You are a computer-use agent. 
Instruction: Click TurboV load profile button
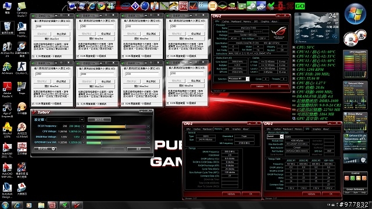[x=99, y=120]
